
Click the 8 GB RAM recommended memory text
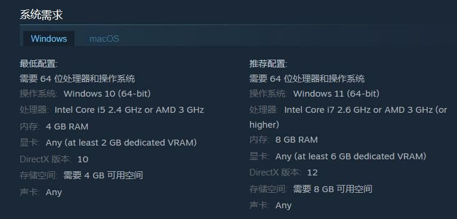pos(297,140)
